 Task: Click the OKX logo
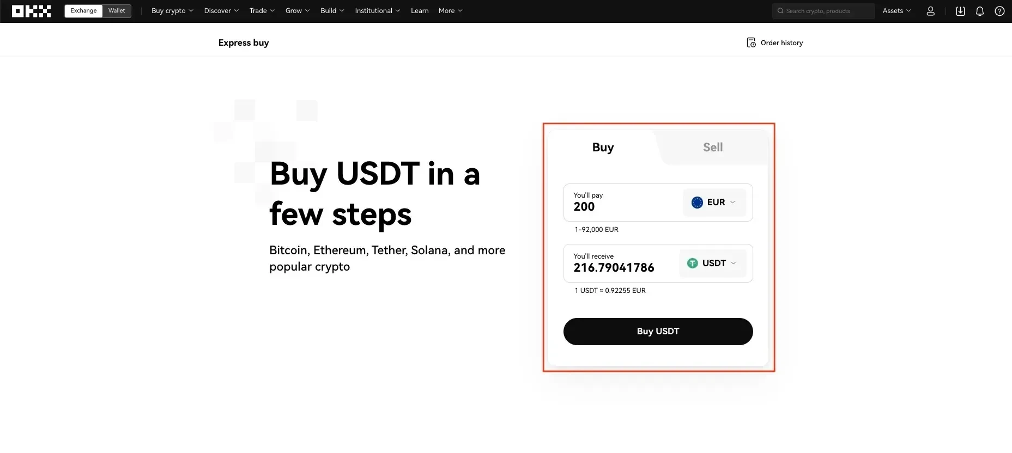tap(31, 11)
